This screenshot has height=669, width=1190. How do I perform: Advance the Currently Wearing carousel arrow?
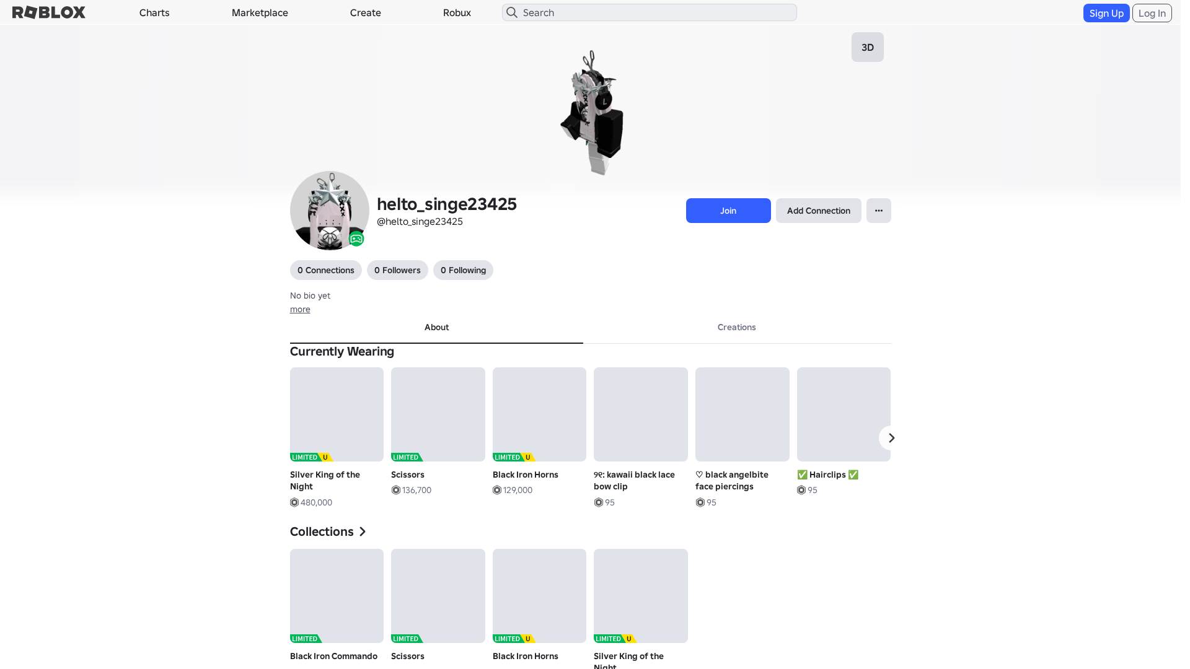tap(891, 438)
